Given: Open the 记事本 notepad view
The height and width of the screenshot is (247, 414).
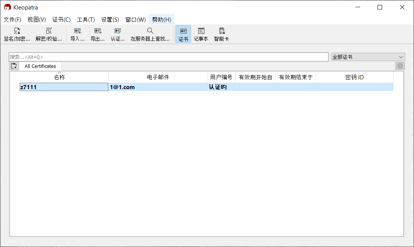Looking at the screenshot, I should point(201,34).
